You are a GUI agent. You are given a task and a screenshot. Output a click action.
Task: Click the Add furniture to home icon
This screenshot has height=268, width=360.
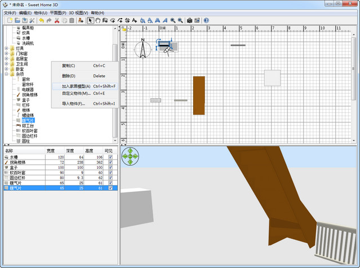(81, 20)
